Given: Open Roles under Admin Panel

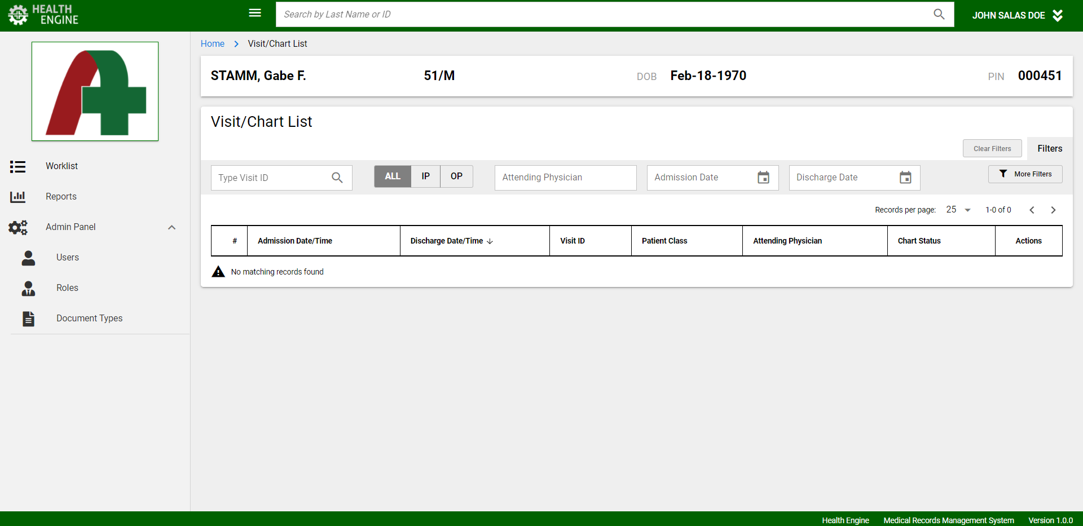Looking at the screenshot, I should click(67, 288).
